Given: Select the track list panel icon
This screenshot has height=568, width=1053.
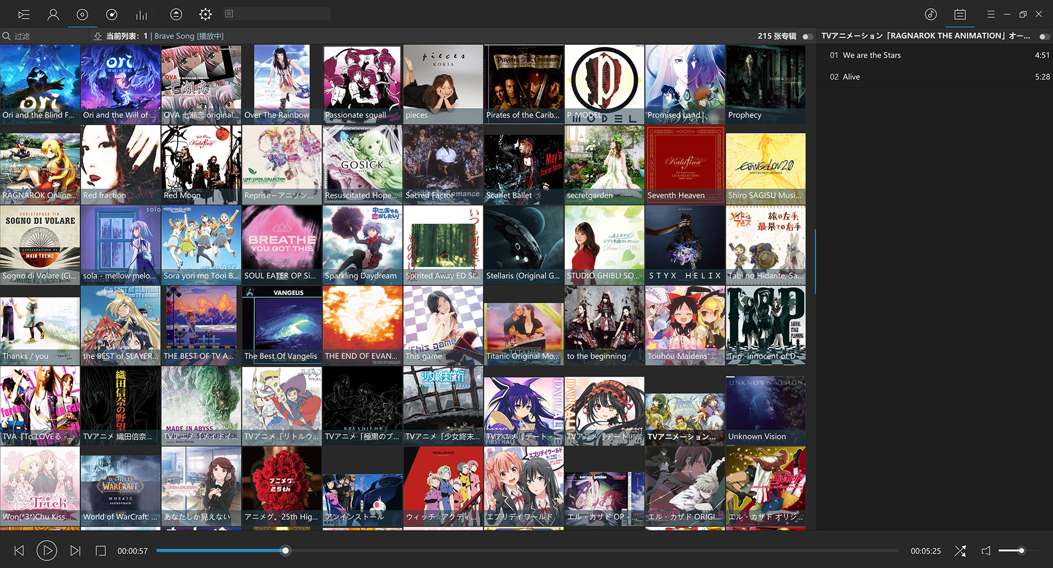Looking at the screenshot, I should pyautogui.click(x=960, y=14).
